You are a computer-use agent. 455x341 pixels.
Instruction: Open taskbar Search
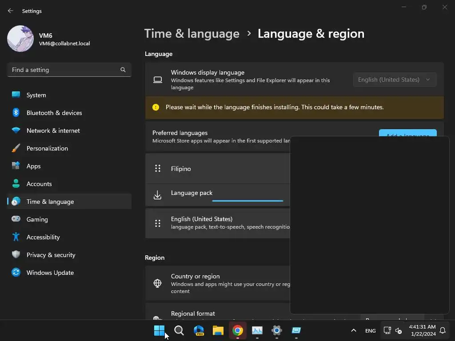179,330
